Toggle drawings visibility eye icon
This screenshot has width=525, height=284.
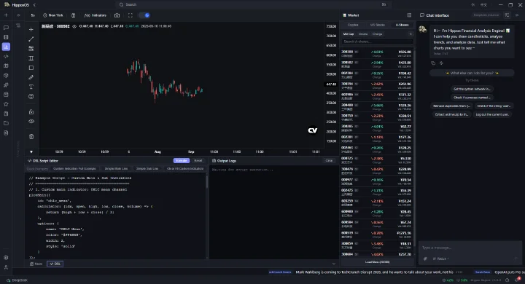(x=31, y=122)
